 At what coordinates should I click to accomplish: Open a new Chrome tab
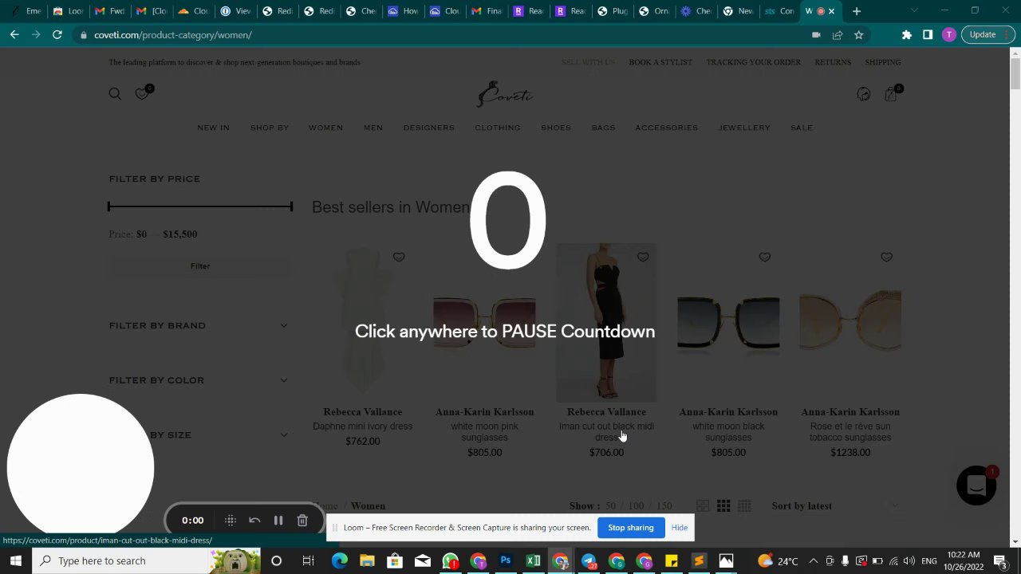(857, 11)
